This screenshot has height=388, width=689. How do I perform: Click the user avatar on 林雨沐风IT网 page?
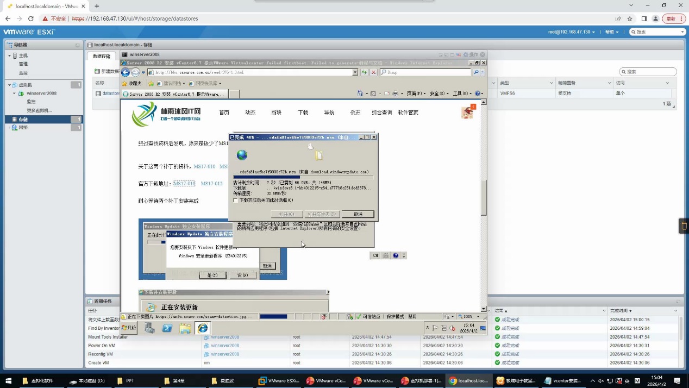coord(467,112)
